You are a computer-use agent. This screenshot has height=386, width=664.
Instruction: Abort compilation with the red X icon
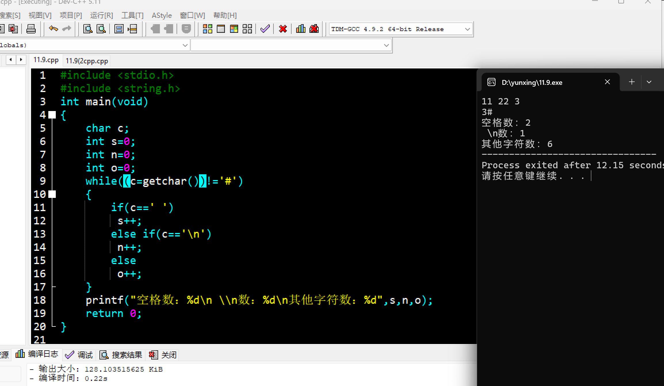[283, 28]
